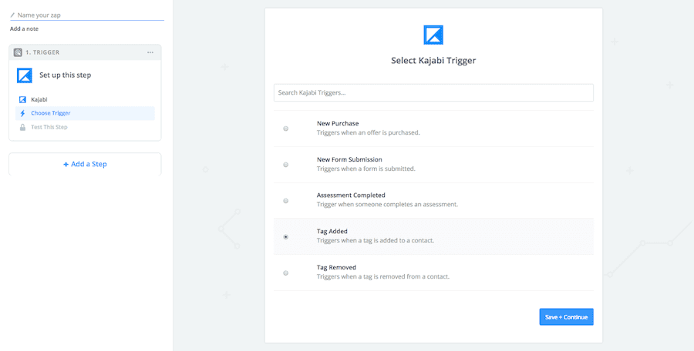
Task: Select the New Purchase radio button
Action: point(286,129)
